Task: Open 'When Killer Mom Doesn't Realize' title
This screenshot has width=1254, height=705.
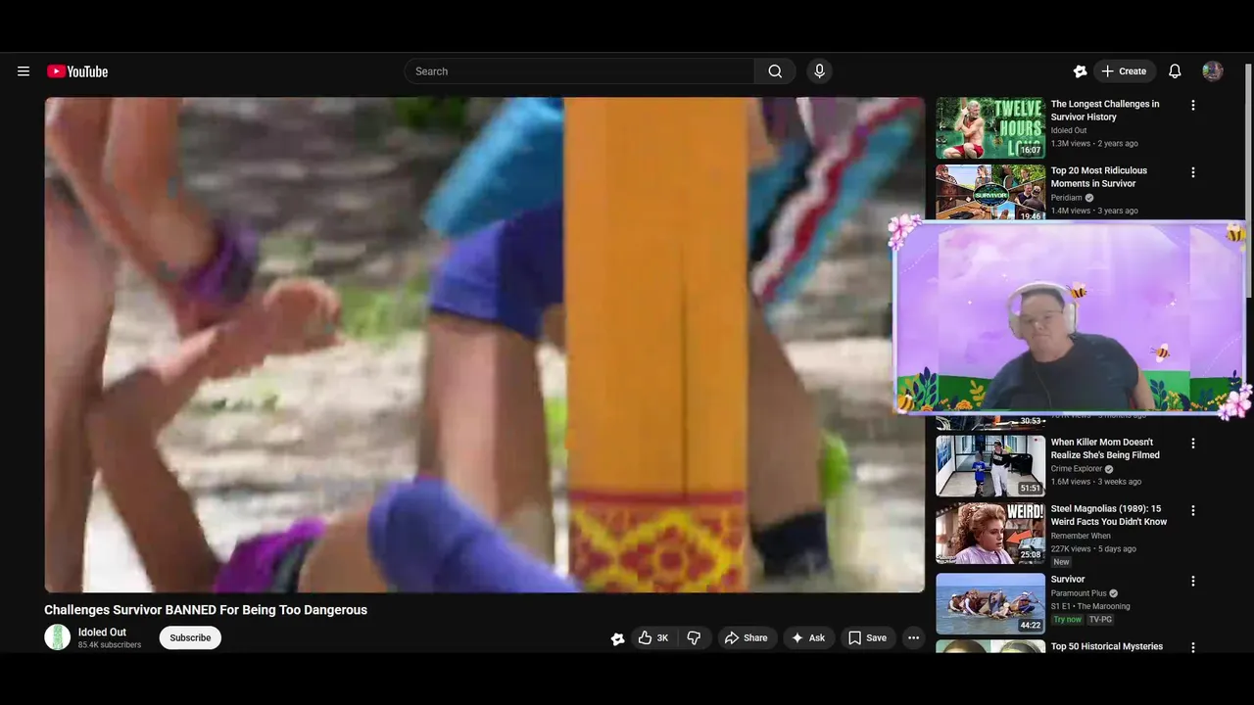Action: 1105,448
